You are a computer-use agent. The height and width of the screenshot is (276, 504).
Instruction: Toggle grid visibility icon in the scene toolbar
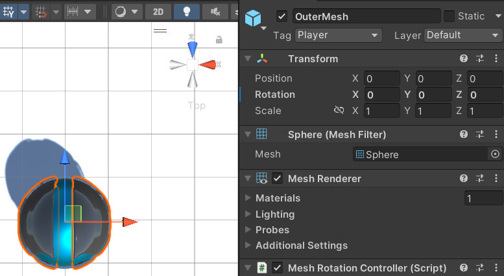[x=8, y=12]
